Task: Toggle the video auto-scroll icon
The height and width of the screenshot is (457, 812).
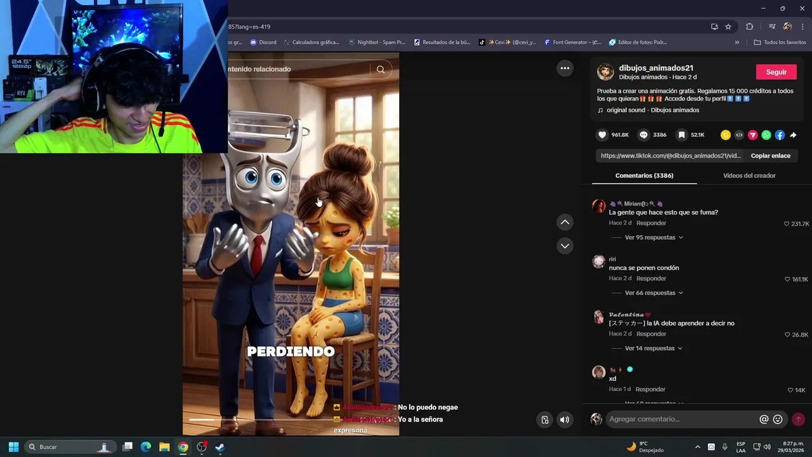Action: (x=545, y=420)
